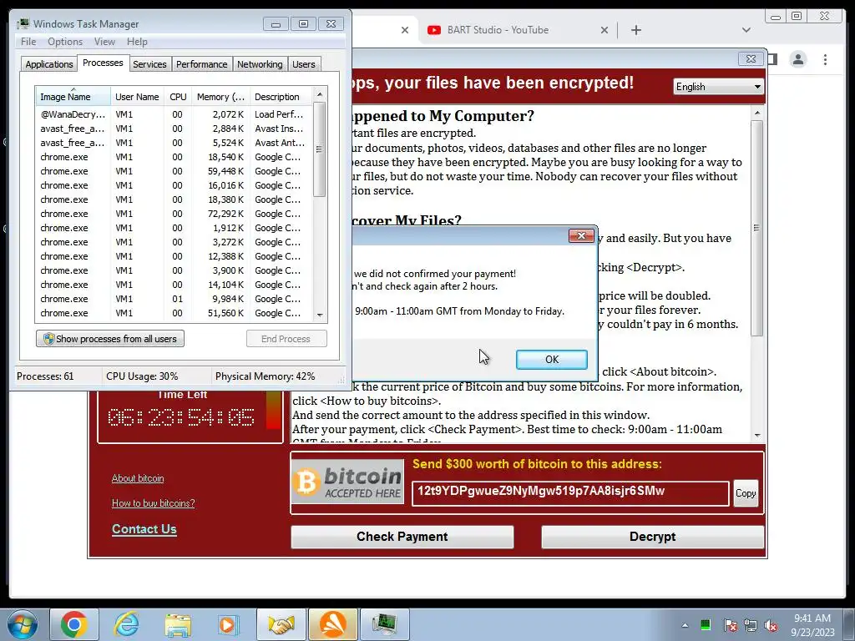
Task: Sort processes by CPU column
Action: pyautogui.click(x=178, y=97)
